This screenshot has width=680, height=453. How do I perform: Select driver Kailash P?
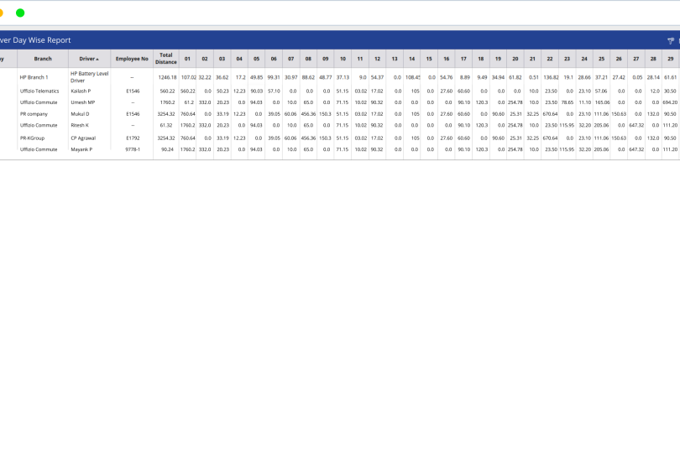click(81, 91)
